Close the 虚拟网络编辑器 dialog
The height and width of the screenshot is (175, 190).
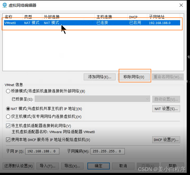click(181, 5)
